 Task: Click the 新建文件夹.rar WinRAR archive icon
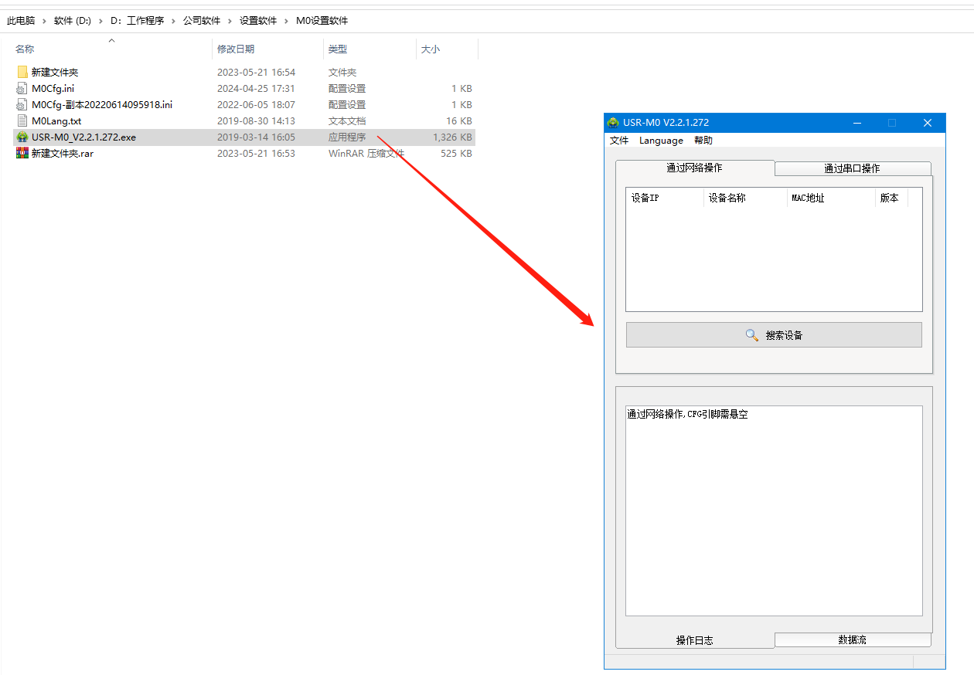click(x=22, y=154)
